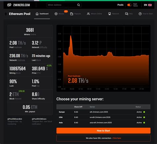Image resolution: width=157 pixels, height=144 pixels.
Task: Click the How to Start question mark icon
Action: tap(140, 14)
